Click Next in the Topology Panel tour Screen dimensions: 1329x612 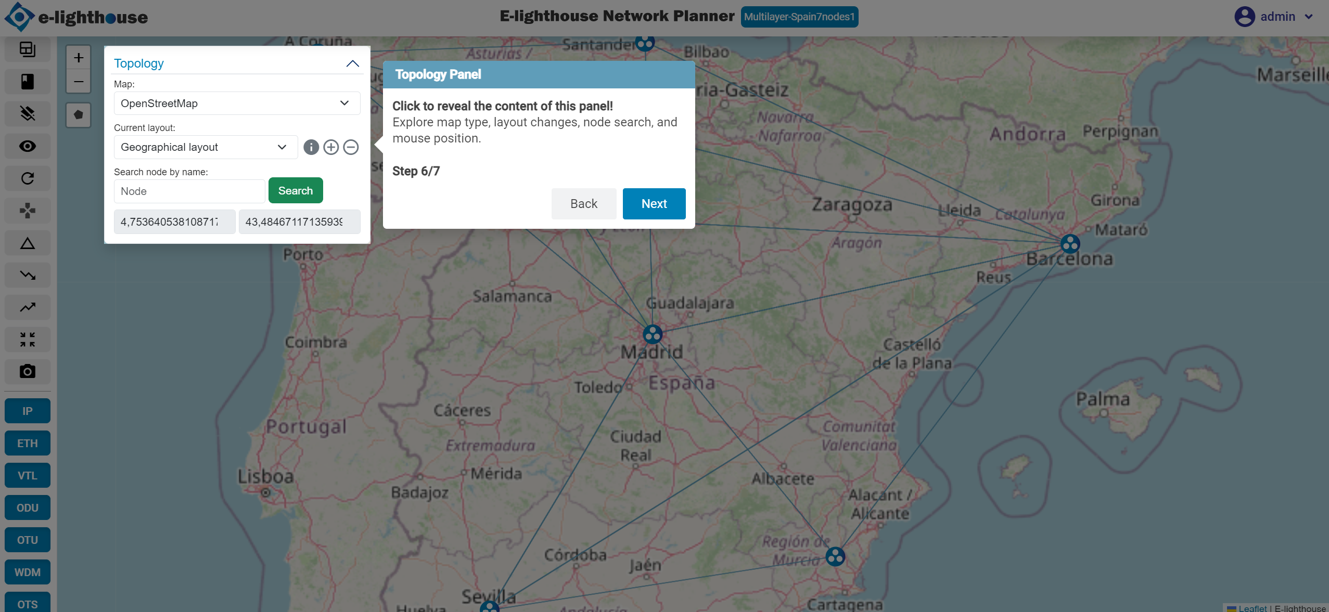coord(654,204)
